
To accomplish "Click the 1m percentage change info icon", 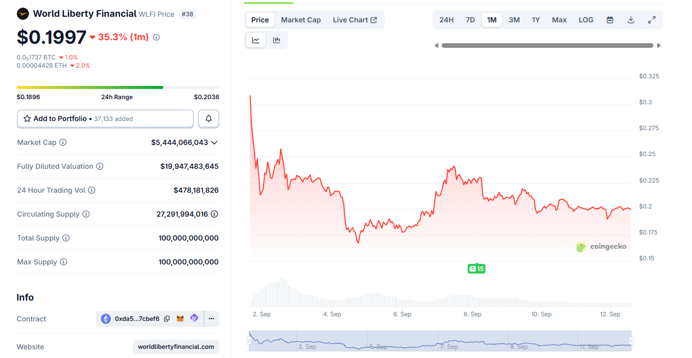I will (x=156, y=37).
